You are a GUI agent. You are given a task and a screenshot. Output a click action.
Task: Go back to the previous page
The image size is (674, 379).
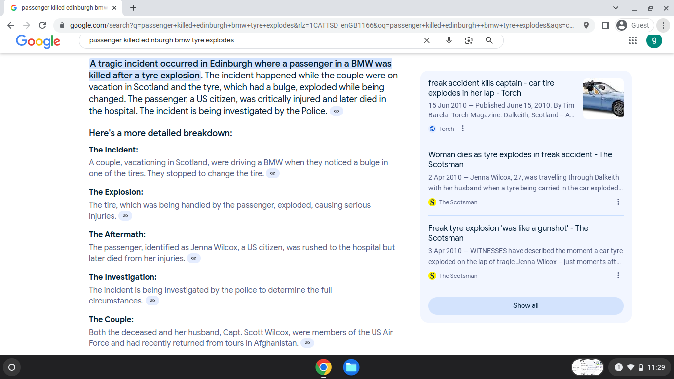tap(11, 25)
